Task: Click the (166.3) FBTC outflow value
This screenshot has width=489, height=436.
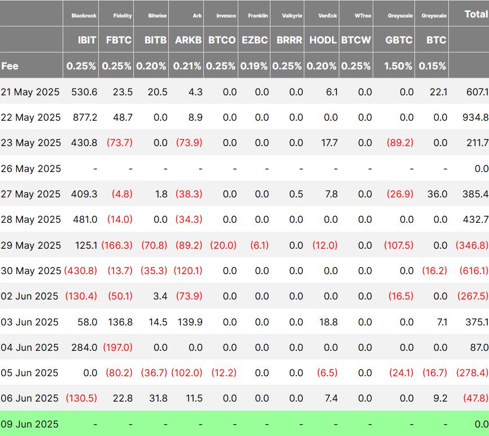Action: (x=117, y=245)
